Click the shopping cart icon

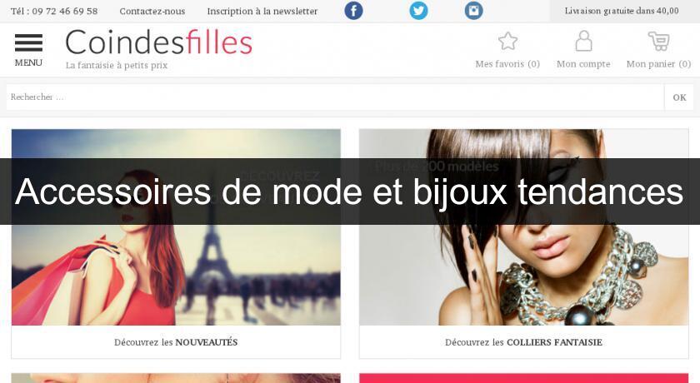[x=658, y=41]
